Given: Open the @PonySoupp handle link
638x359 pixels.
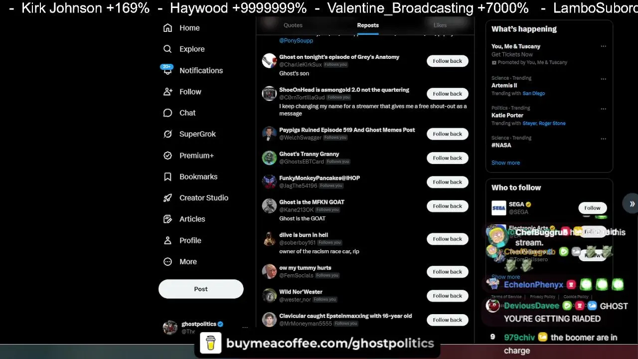Looking at the screenshot, I should [296, 40].
